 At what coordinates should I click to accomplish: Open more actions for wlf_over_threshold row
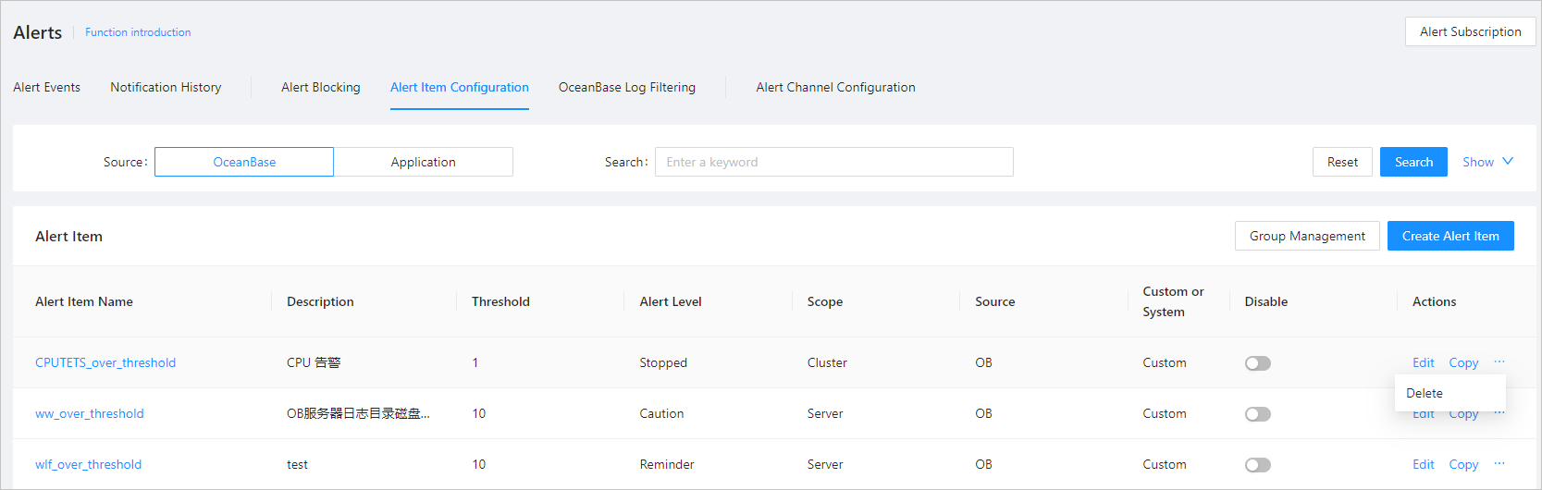(1499, 463)
